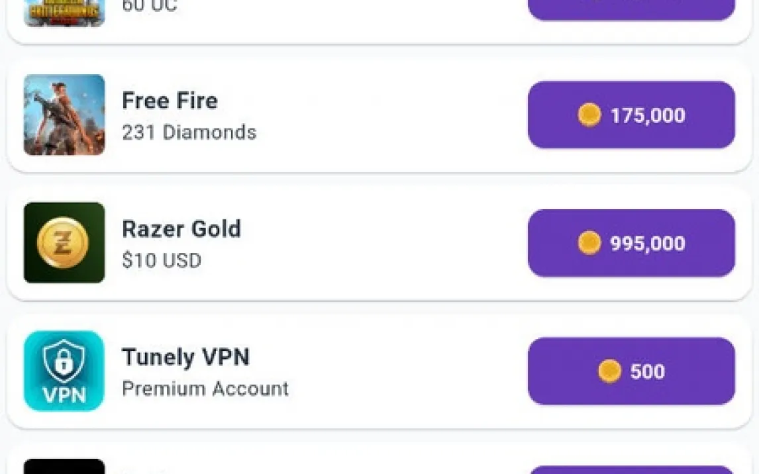Tap the coin icon beside 500
This screenshot has width=759, height=474.
point(609,371)
